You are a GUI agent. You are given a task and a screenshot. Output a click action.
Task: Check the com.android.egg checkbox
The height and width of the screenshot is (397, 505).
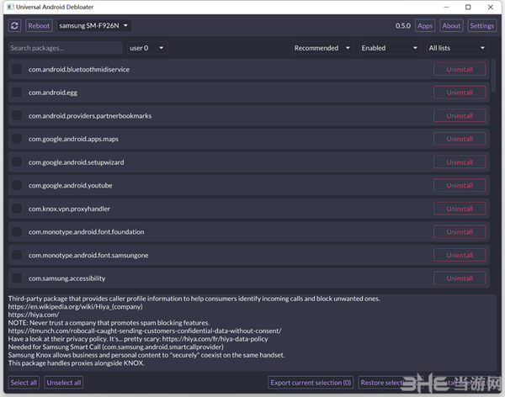coord(17,93)
